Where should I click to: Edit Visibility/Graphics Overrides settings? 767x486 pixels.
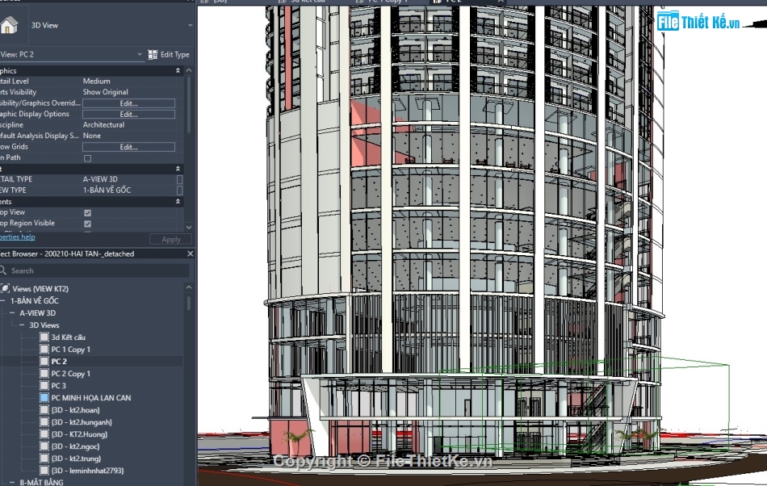129,103
